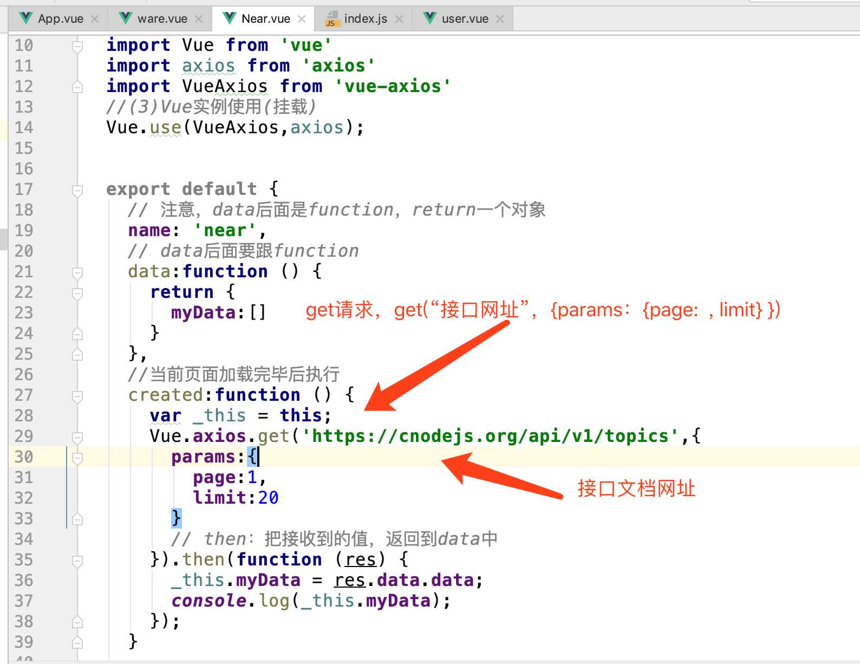The height and width of the screenshot is (664, 860).
Task: Click the cnodejs.org API URL string
Action: pos(490,436)
